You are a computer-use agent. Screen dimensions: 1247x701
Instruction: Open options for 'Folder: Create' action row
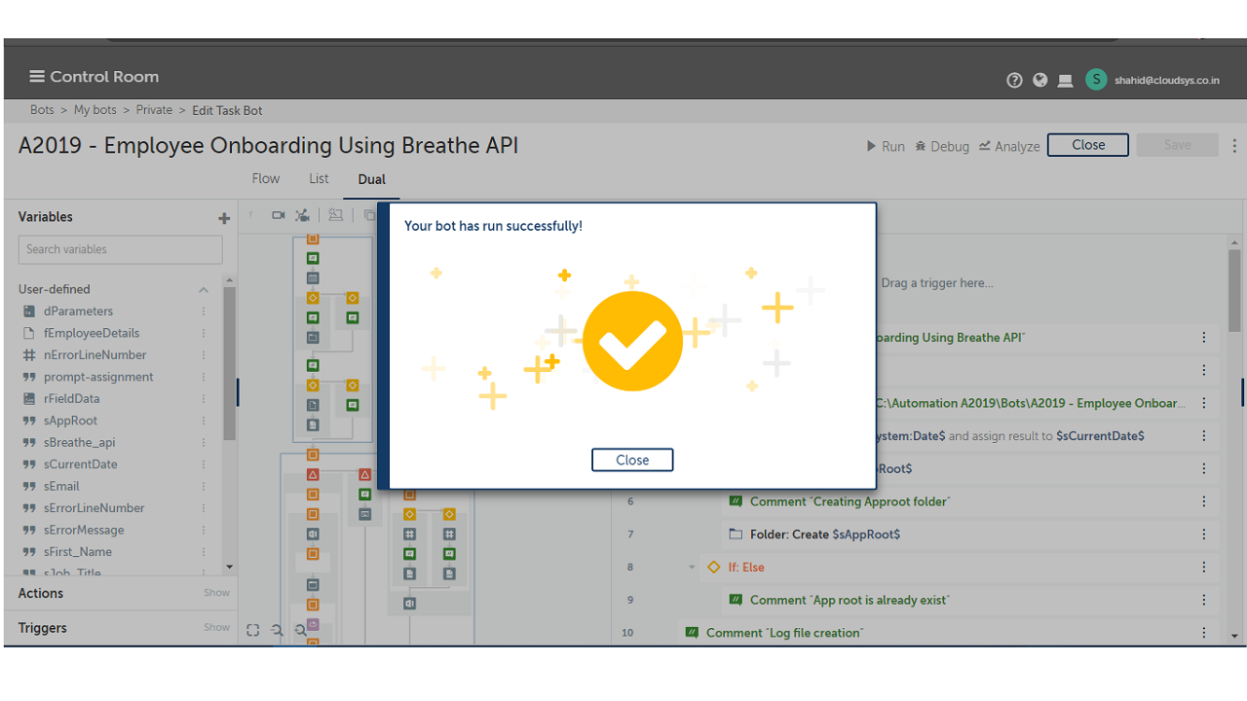pos(1204,535)
